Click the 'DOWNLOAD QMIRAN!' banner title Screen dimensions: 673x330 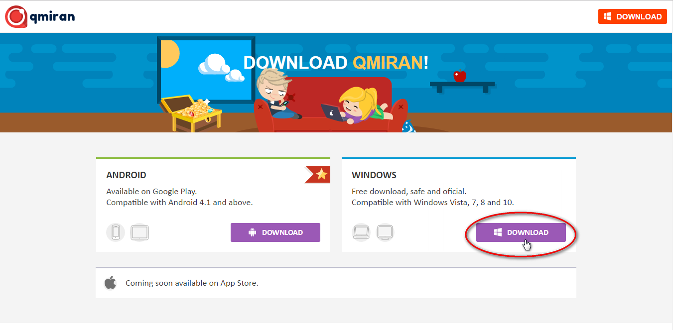[336, 62]
